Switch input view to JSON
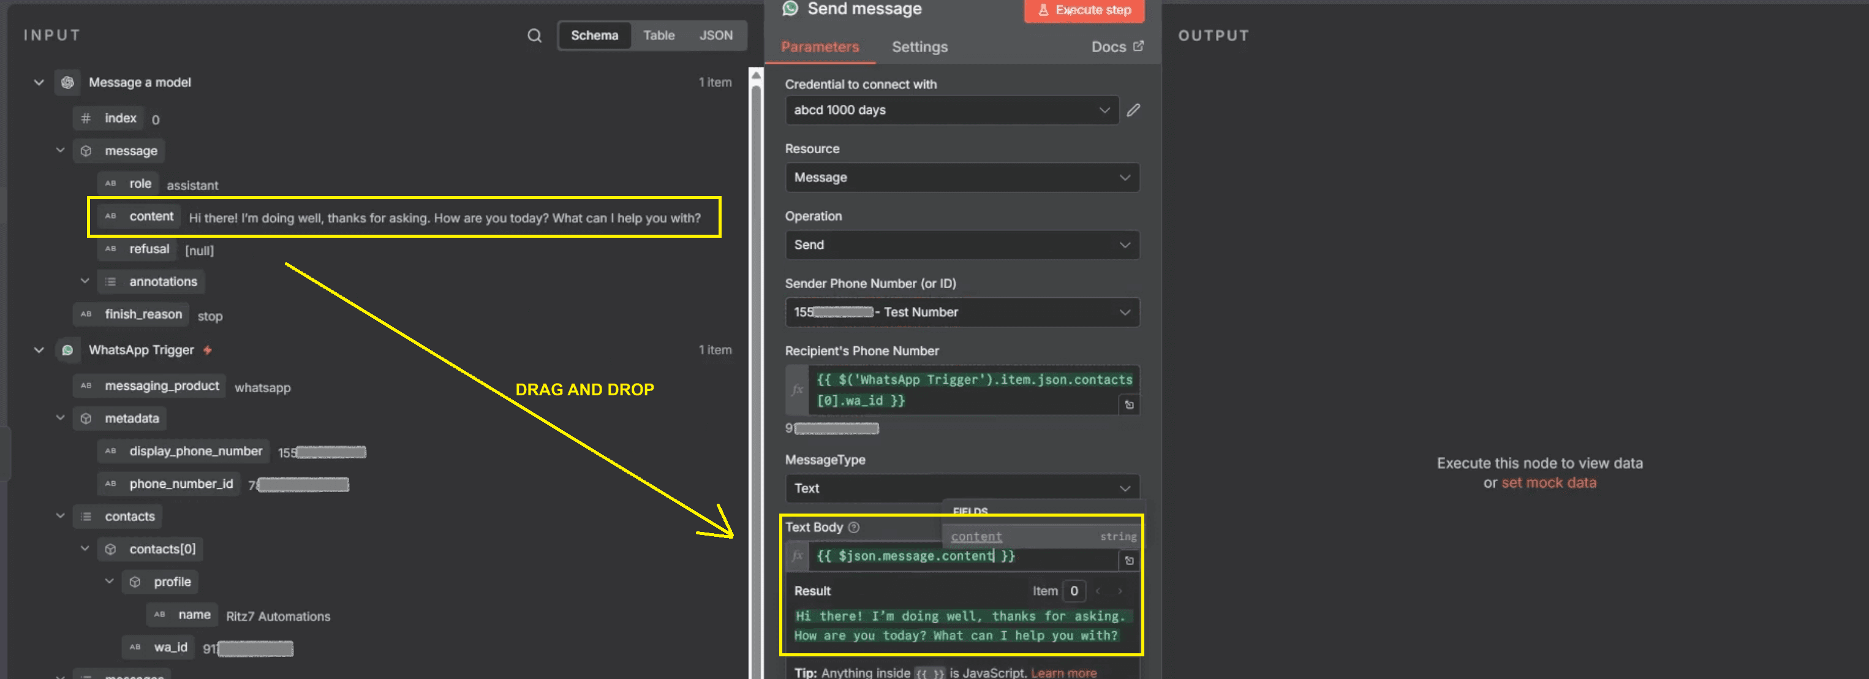1869x679 pixels. (x=716, y=36)
